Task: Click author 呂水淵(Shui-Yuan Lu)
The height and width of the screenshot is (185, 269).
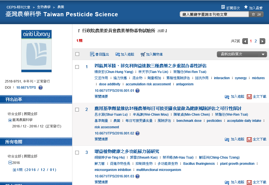Action: pos(111,115)
